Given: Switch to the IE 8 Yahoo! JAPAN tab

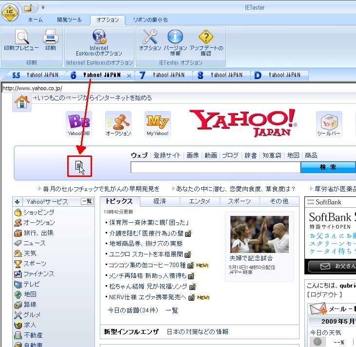Looking at the screenshot, I should click(x=222, y=75).
